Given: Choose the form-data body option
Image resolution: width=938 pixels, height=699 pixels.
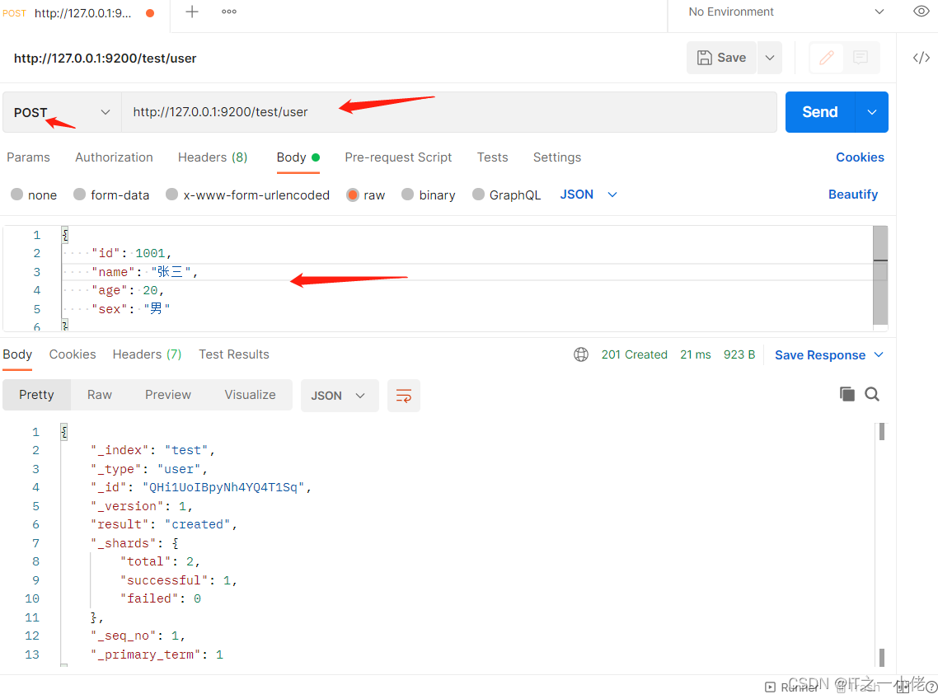Looking at the screenshot, I should pos(79,195).
